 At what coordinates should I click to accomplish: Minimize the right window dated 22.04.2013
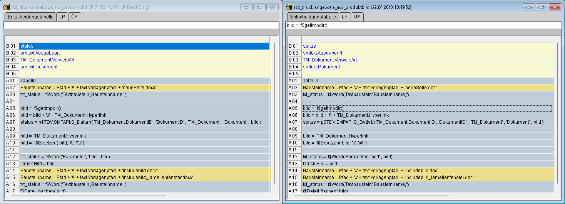point(529,7)
